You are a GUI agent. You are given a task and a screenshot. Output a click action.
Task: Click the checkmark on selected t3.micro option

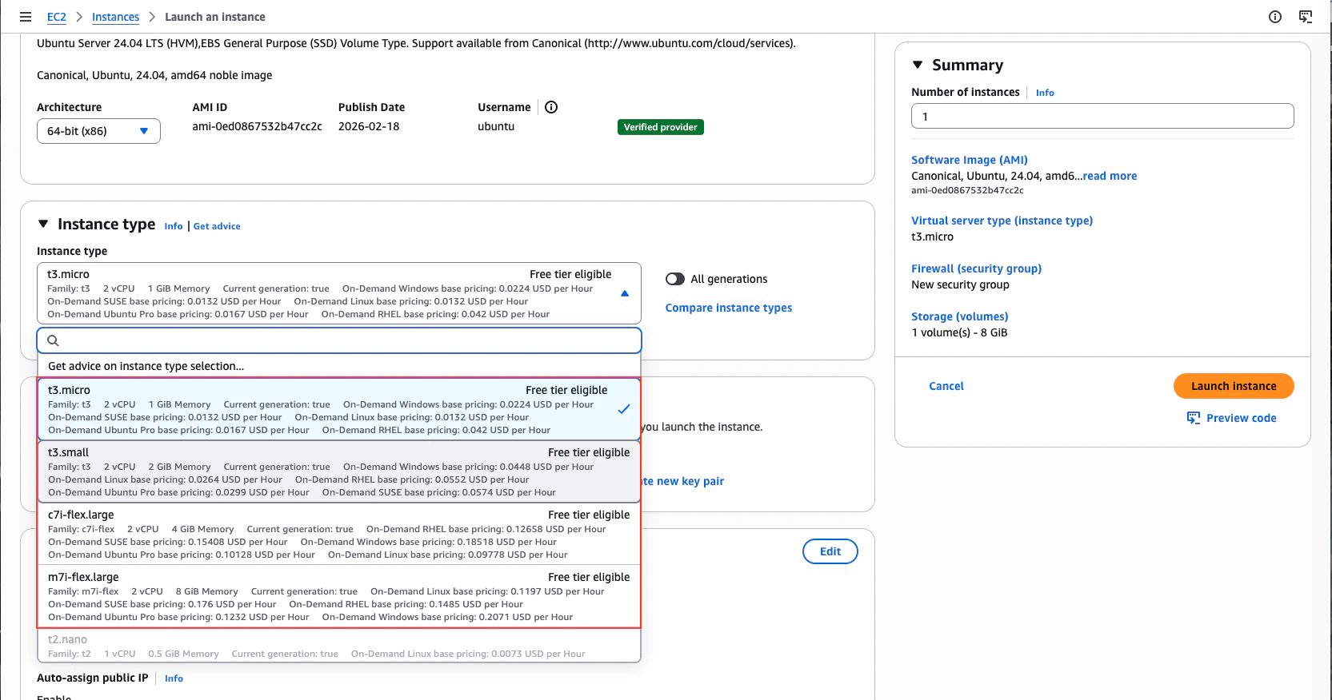pos(624,409)
